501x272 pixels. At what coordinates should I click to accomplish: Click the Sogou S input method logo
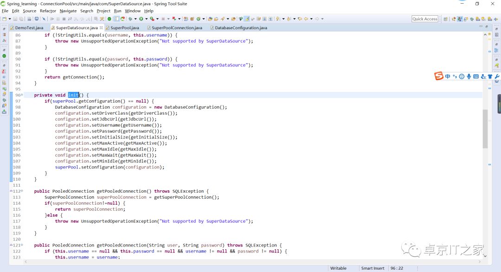439,76
